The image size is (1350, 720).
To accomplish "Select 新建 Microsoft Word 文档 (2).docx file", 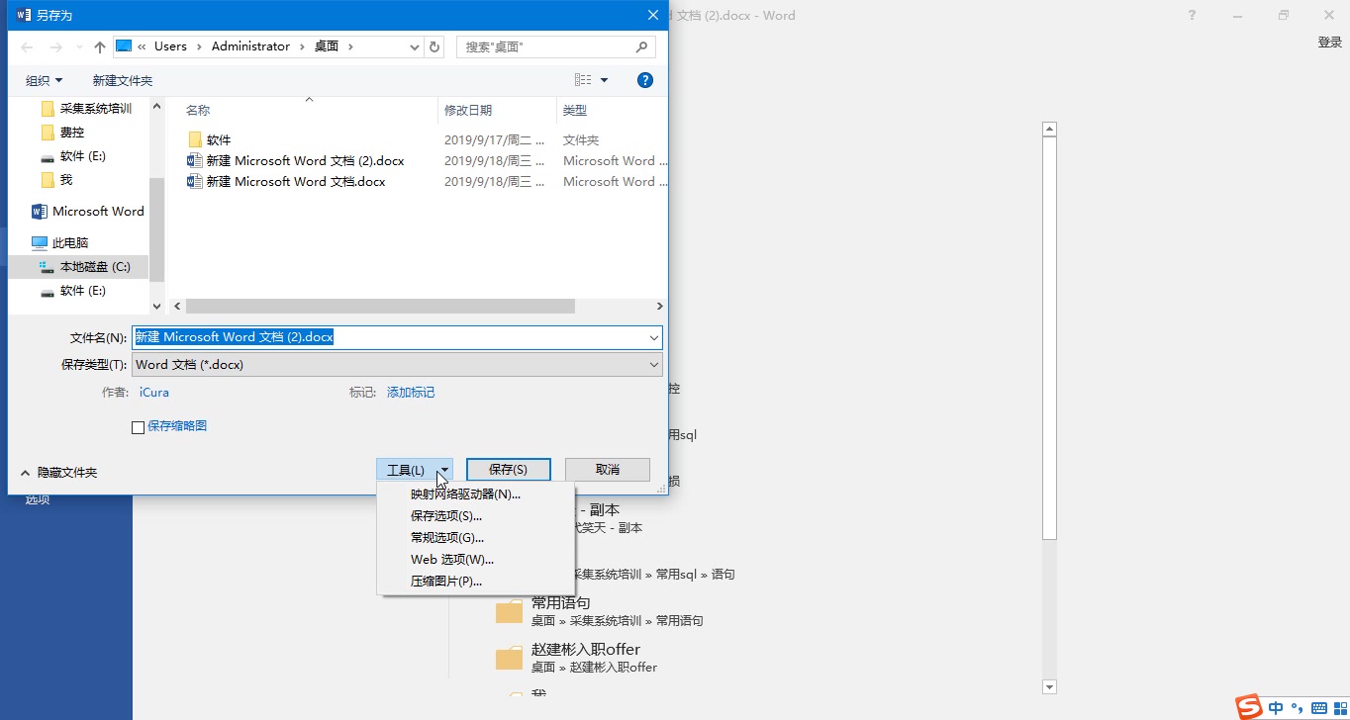I will pos(295,161).
